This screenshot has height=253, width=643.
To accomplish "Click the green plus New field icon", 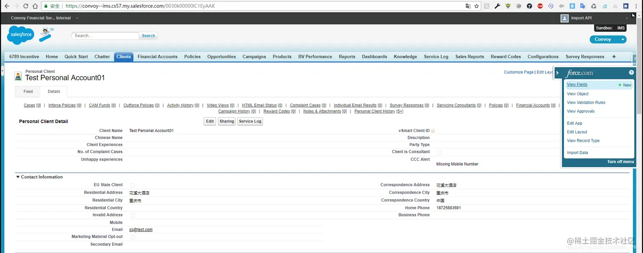I will click(x=620, y=85).
